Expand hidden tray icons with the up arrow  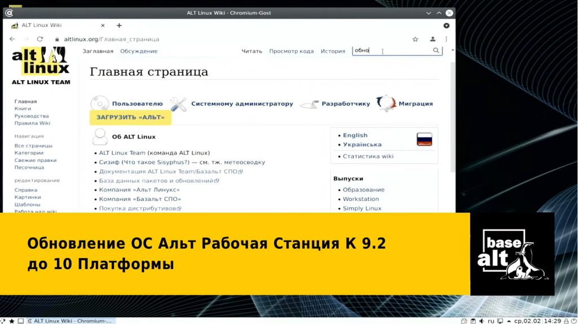point(509,321)
